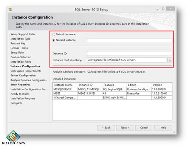Click the Enterprise edition cell
This screenshot has height=147, width=189.
click(x=139, y=93)
